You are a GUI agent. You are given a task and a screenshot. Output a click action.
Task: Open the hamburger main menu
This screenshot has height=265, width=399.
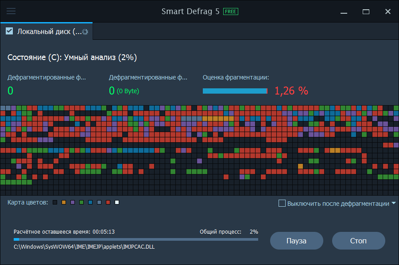(11, 11)
